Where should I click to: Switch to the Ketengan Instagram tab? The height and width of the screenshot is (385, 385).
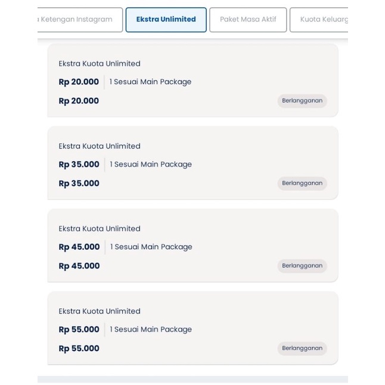(x=80, y=20)
